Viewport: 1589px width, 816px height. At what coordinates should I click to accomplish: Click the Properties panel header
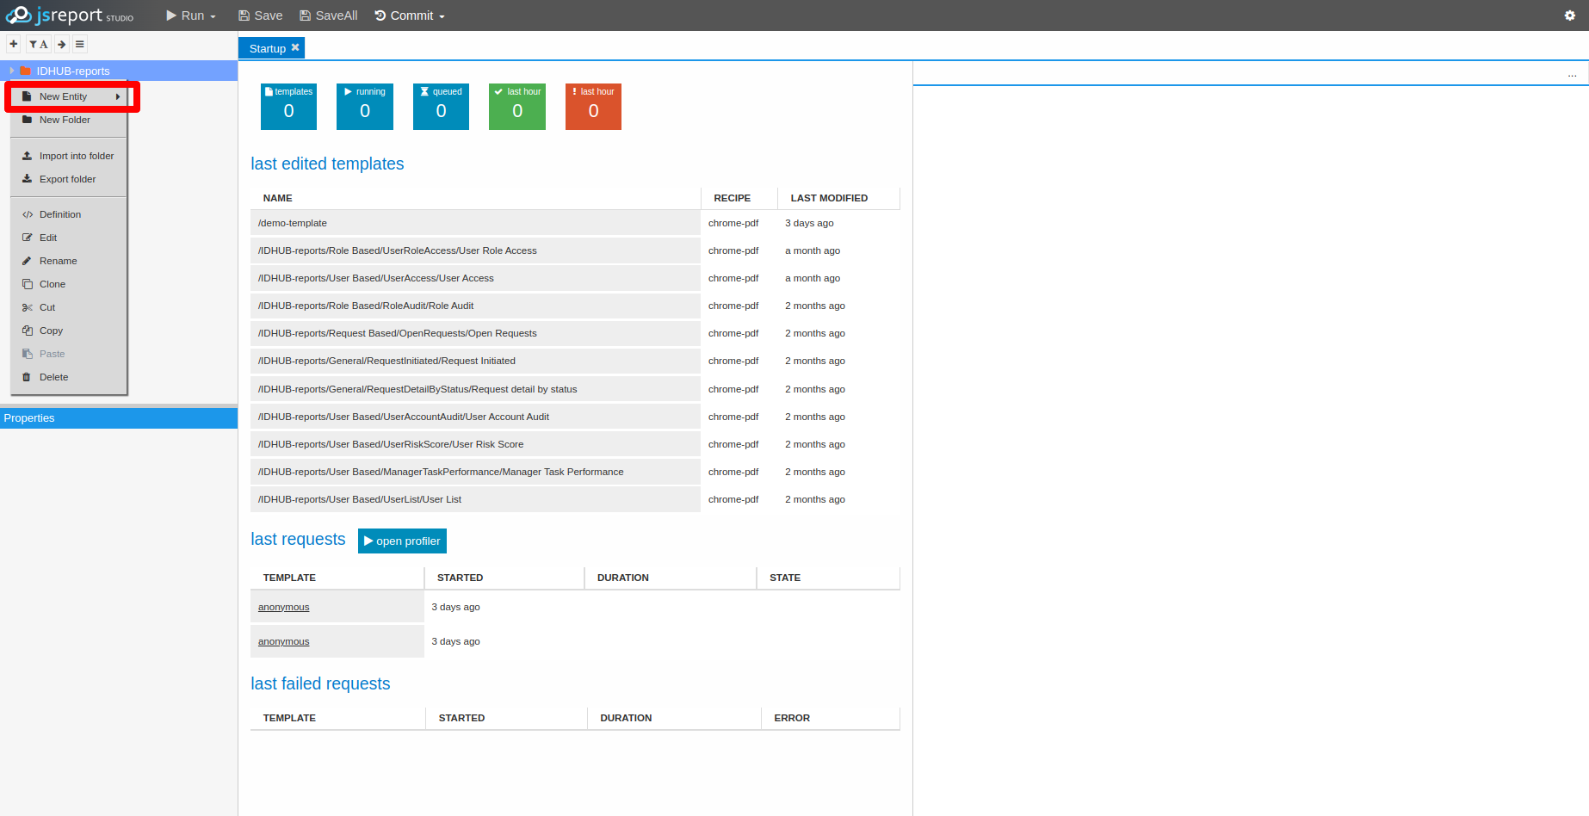pos(119,418)
